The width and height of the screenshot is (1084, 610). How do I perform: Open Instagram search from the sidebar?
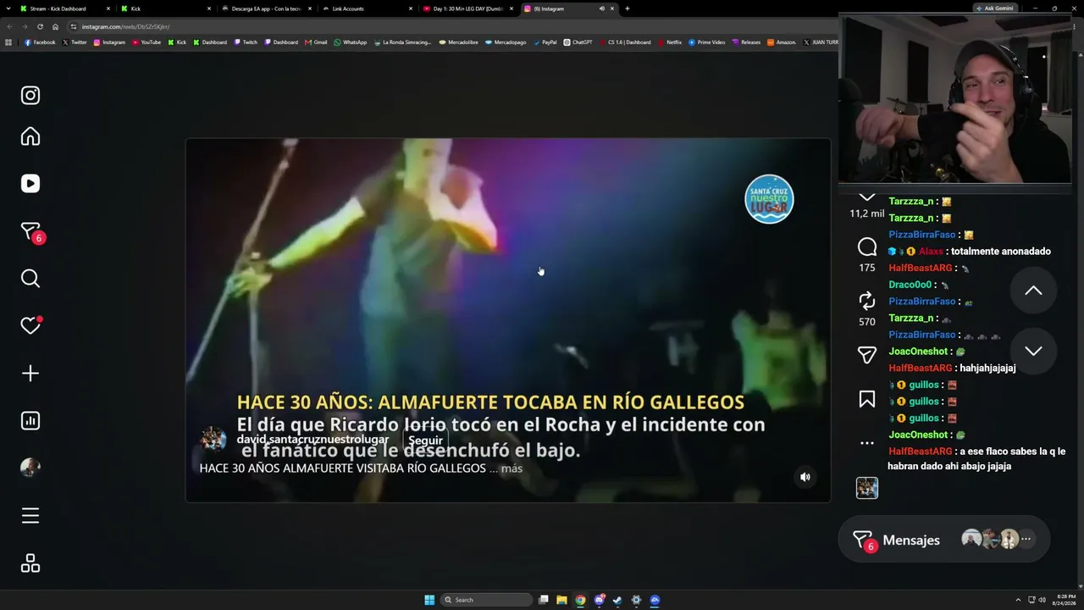30,279
